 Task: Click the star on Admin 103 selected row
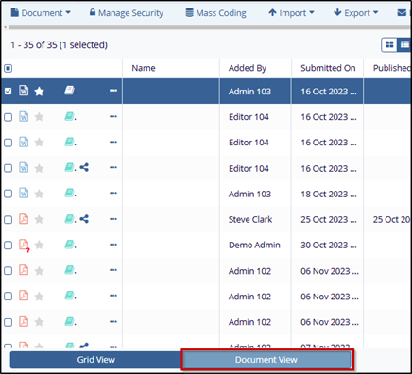coord(39,92)
